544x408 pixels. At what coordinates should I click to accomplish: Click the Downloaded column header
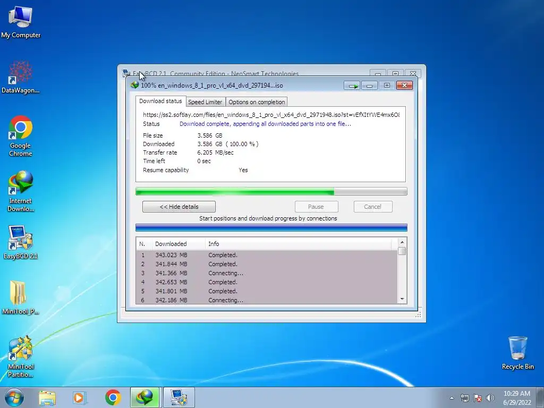pyautogui.click(x=178, y=244)
